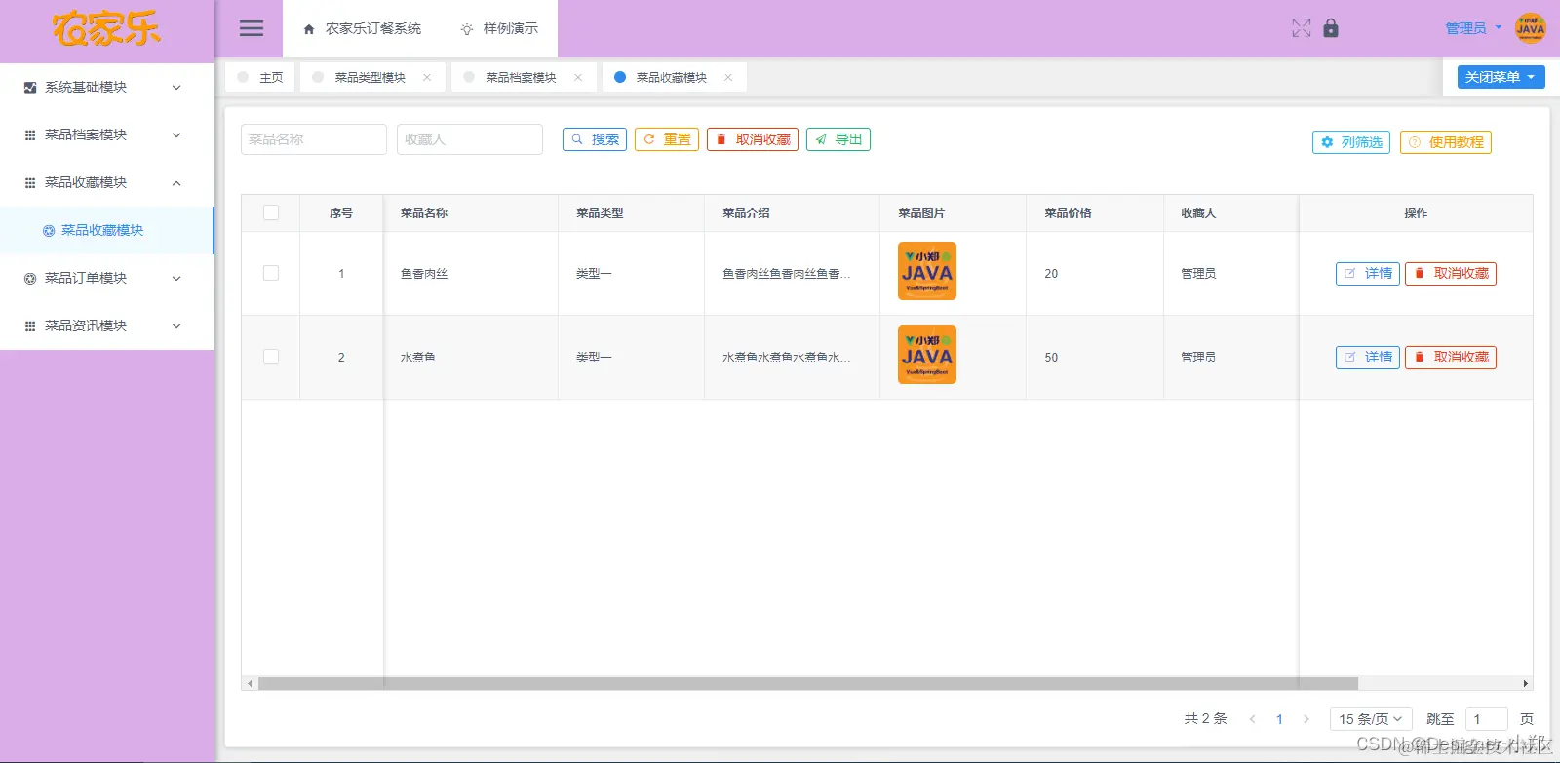
Task: Close the 菜品类型模块 tab
Action: 427,77
